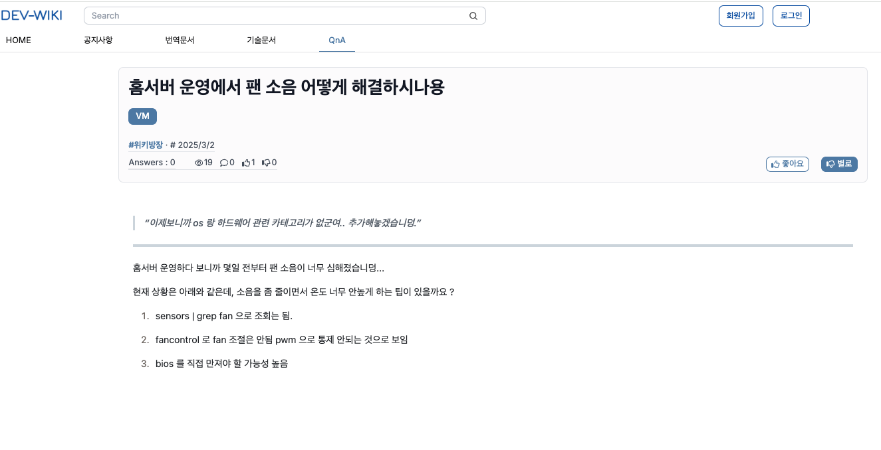881x450 pixels.
Task: Click the 로그인 login button
Action: pyautogui.click(x=791, y=16)
